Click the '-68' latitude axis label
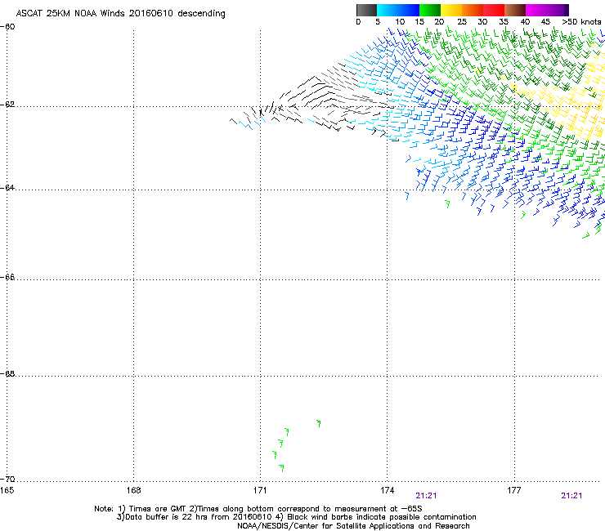Viewport: 605px width, 531px height. click(x=7, y=373)
